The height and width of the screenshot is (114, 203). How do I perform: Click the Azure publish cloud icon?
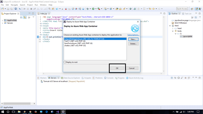click(57, 9)
